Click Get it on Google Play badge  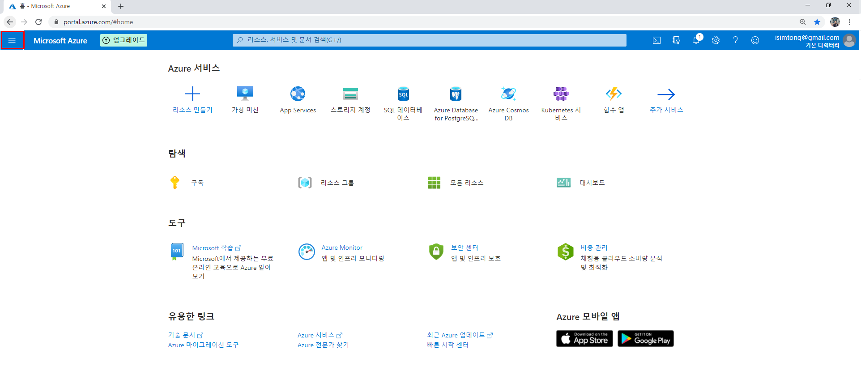click(645, 339)
